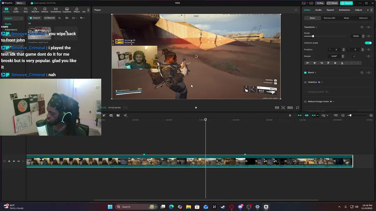This screenshot has height=211, width=376.
Task: Open the player panel menu icon
Action: coord(296,10)
